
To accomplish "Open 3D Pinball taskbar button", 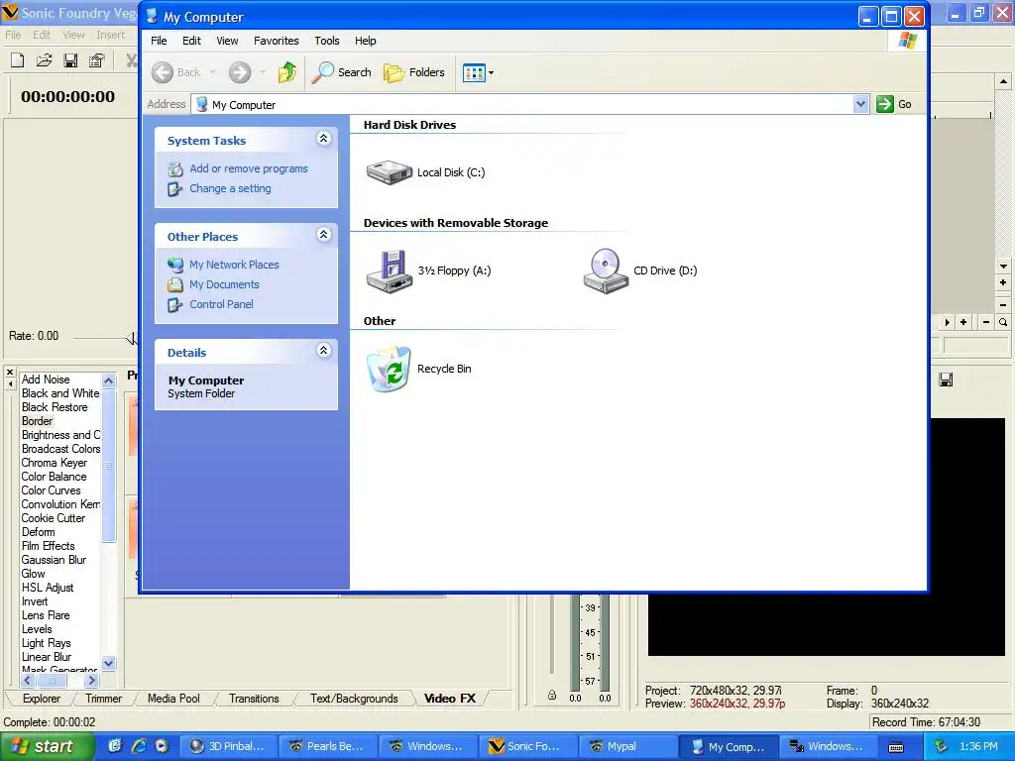I will [228, 747].
